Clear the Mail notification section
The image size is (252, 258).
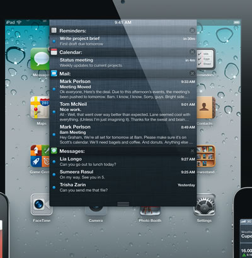pos(192,74)
